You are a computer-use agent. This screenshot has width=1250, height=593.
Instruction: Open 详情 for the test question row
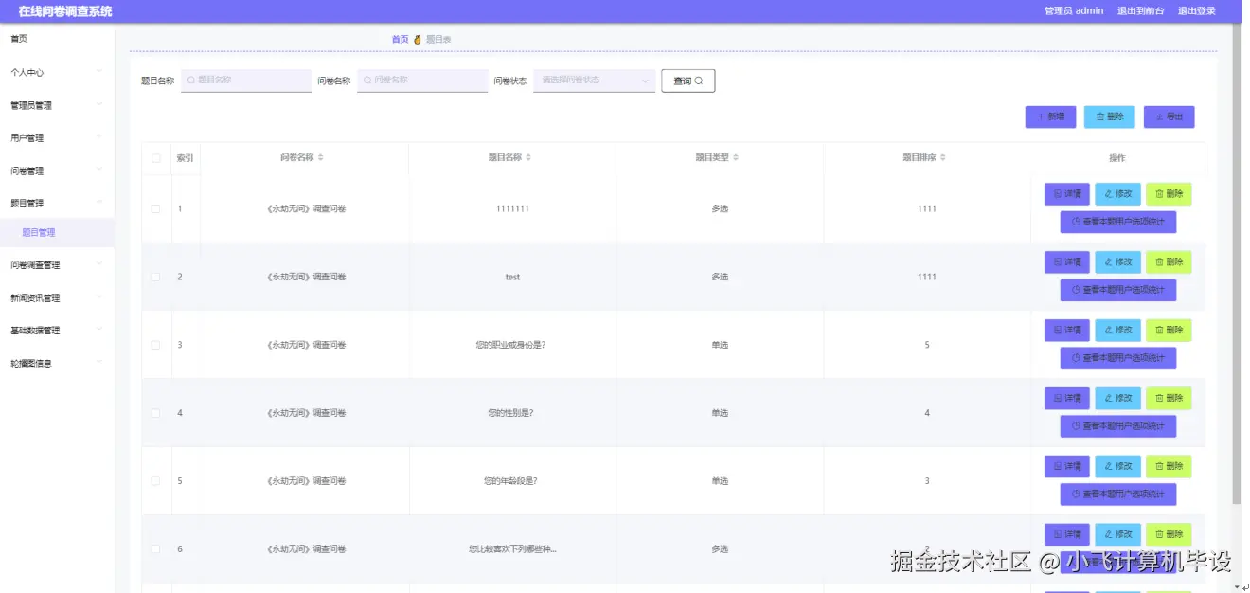click(x=1067, y=262)
